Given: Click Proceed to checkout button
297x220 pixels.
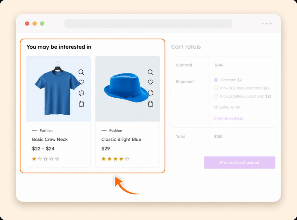Looking at the screenshot, I should click(240, 163).
